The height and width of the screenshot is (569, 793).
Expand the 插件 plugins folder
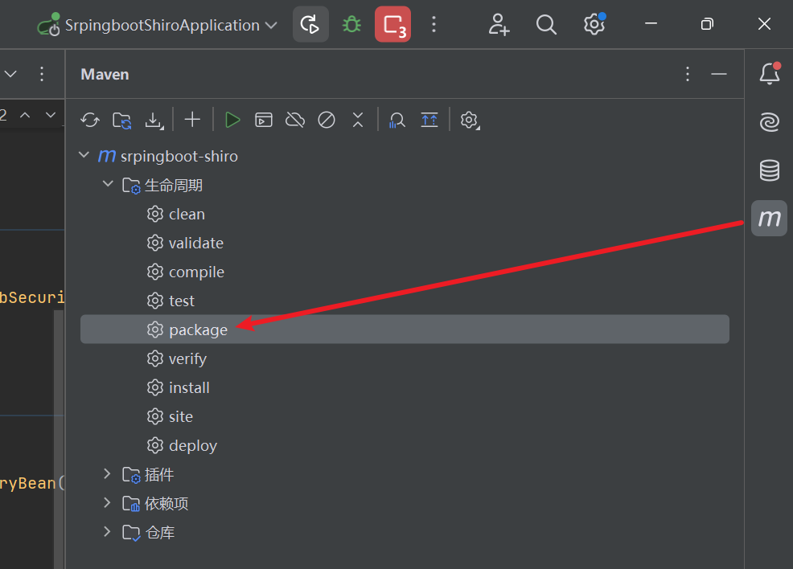107,473
